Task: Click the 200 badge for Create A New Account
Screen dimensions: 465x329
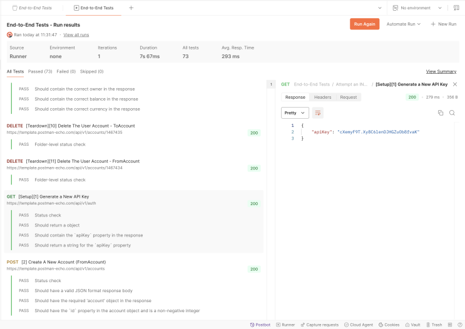Action: [x=254, y=269]
